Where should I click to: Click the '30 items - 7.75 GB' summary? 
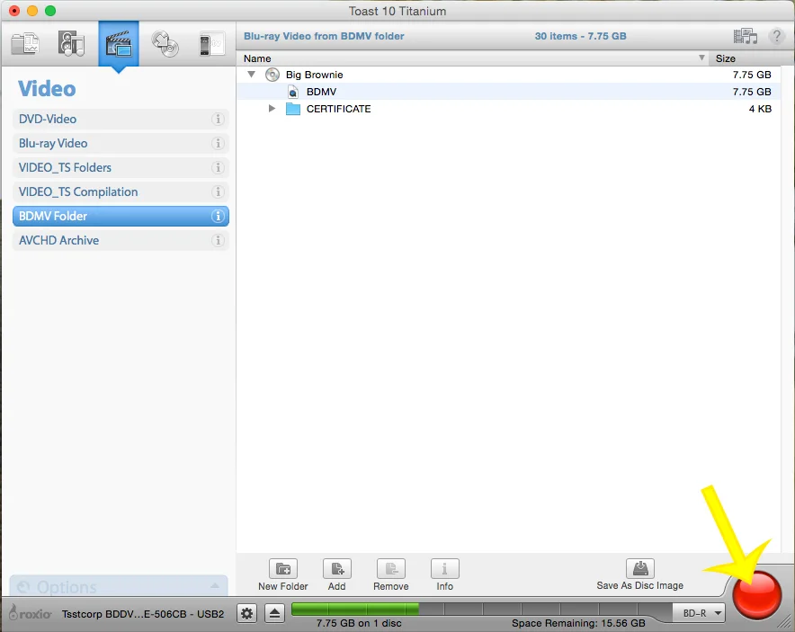pos(581,36)
